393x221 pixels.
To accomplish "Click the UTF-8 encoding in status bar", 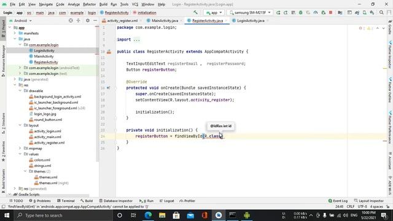I will [362, 207].
